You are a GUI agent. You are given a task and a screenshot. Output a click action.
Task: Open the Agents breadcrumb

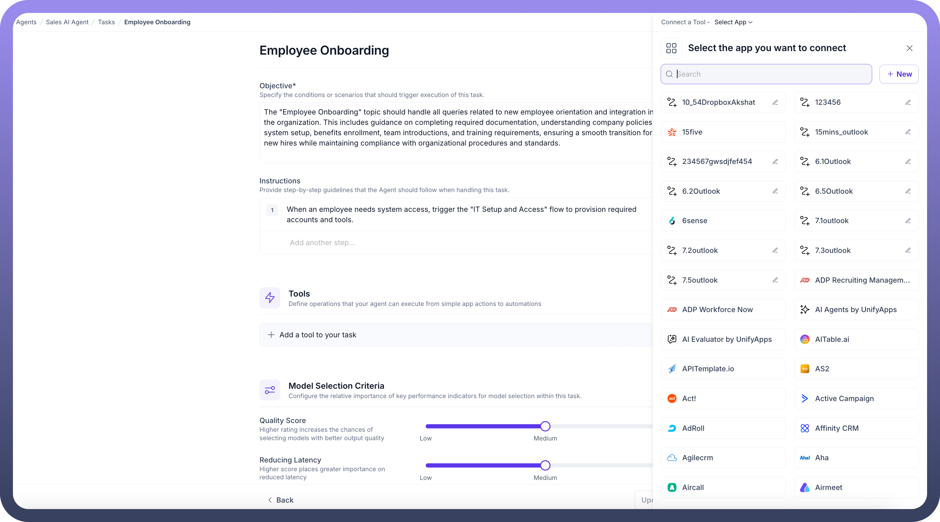[26, 22]
